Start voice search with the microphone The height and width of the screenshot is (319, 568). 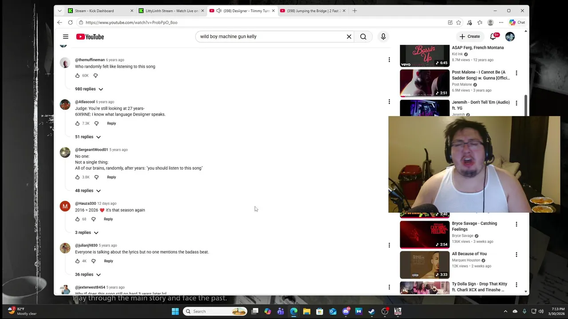pyautogui.click(x=383, y=37)
